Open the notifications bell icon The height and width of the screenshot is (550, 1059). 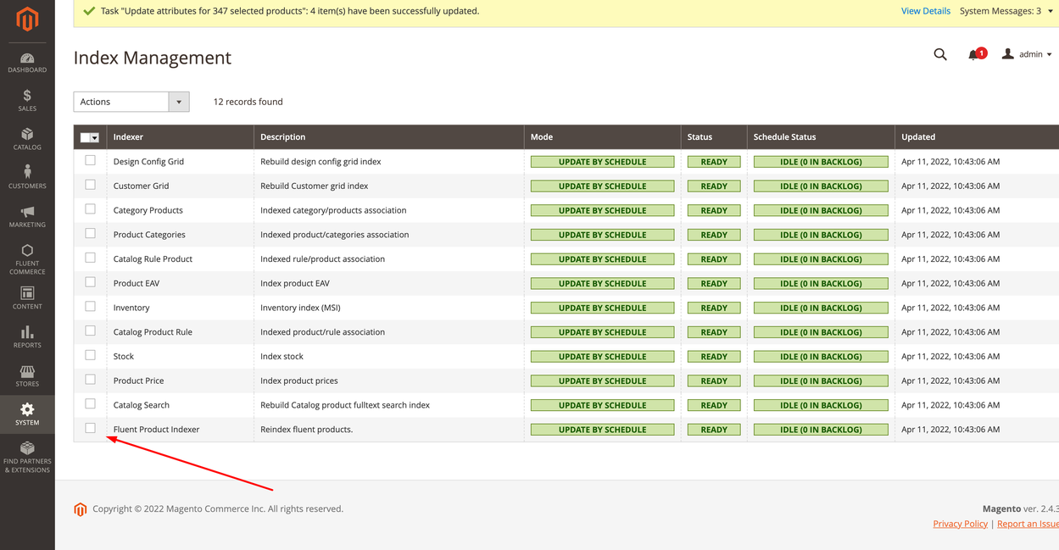[973, 55]
